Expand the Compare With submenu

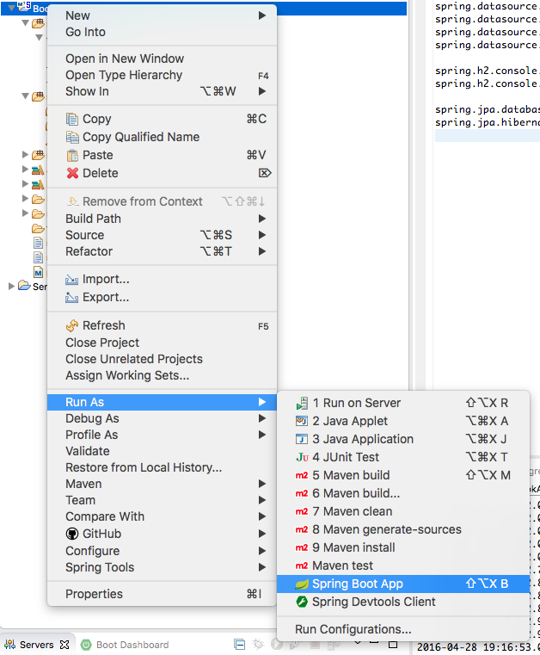[x=162, y=516]
